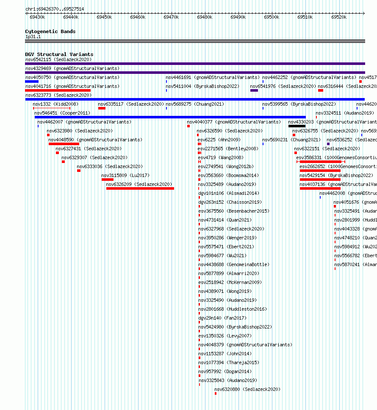The height and width of the screenshot is (410, 377).
Task: Open the nsv546451 (Cooper2011) label
Action: [x=62, y=113]
